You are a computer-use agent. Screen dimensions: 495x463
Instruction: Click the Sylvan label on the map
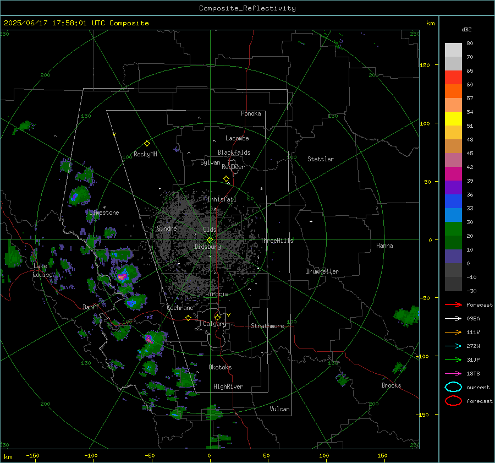210,162
